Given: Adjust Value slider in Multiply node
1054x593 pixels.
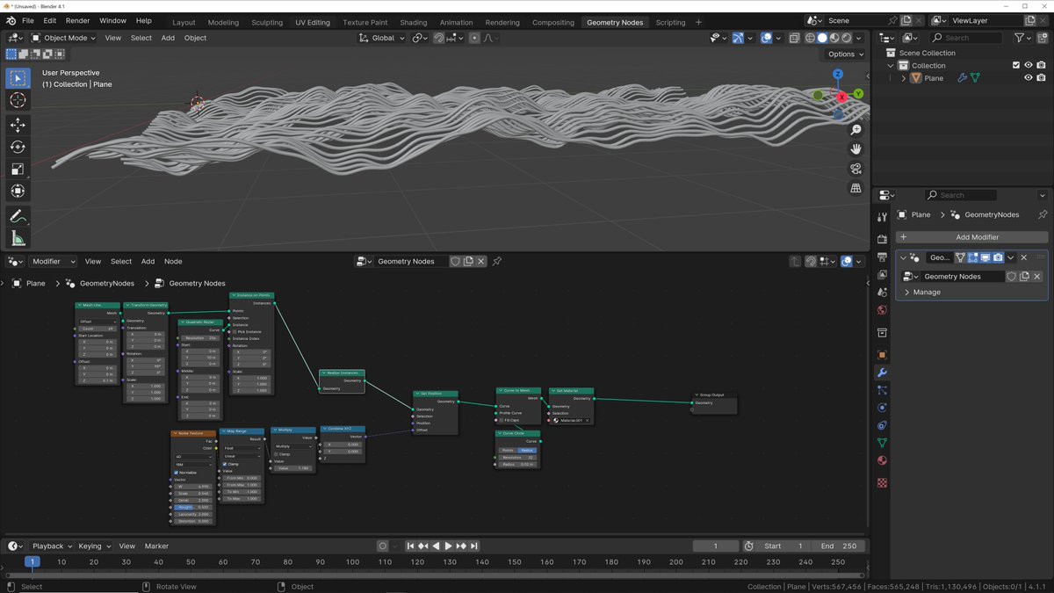Looking at the screenshot, I should 292,467.
